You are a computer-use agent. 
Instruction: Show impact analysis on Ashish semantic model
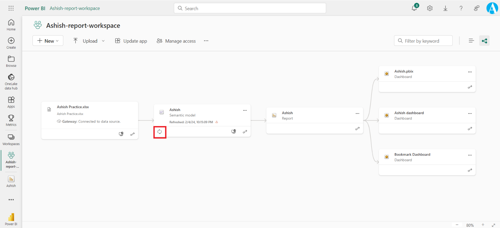coord(233,132)
